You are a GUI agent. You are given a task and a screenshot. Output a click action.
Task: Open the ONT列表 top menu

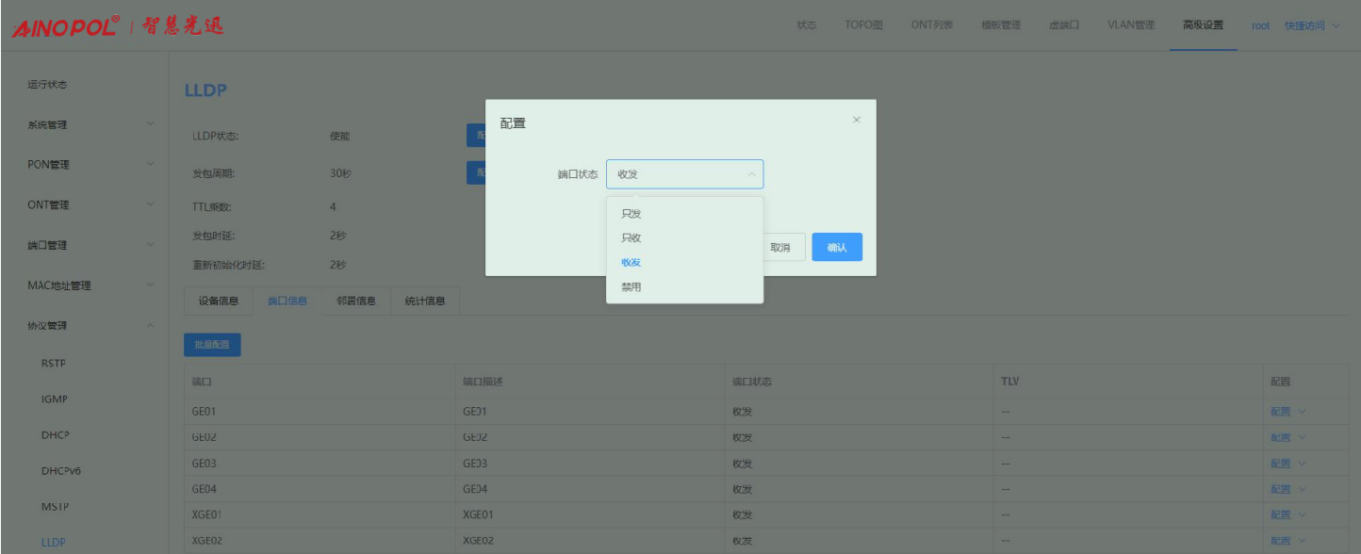tap(931, 25)
